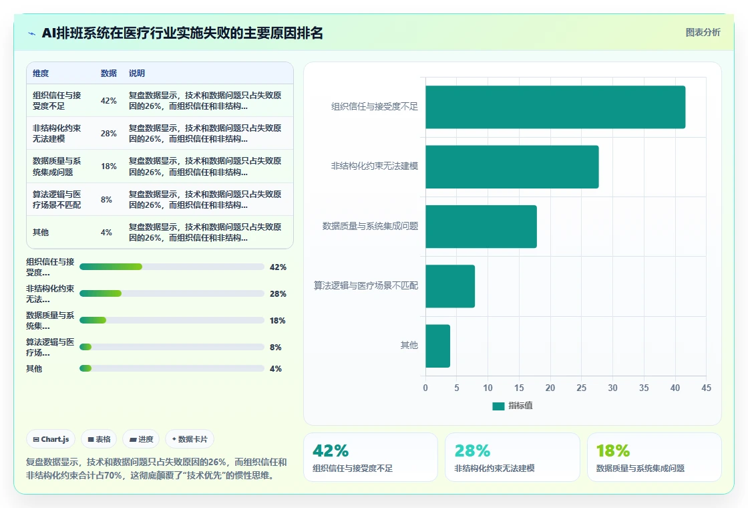Image resolution: width=748 pixels, height=508 pixels.
Task: Click the 说明 column header
Action: click(x=136, y=73)
